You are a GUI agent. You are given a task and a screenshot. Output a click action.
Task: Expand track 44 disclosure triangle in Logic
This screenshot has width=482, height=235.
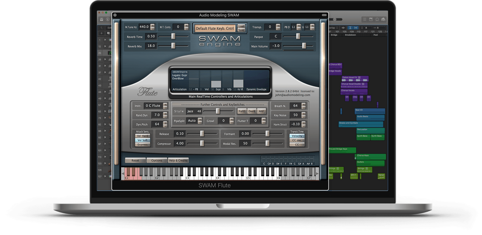point(105,92)
